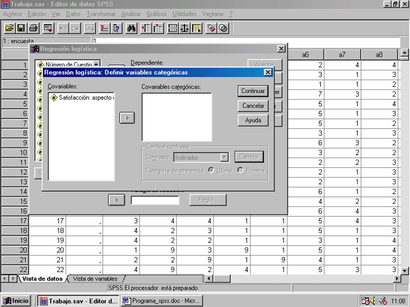
Task: Click the Ayuda button
Action: pos(253,120)
